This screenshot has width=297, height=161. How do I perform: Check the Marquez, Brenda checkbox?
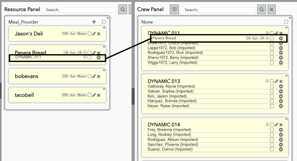point(272,101)
